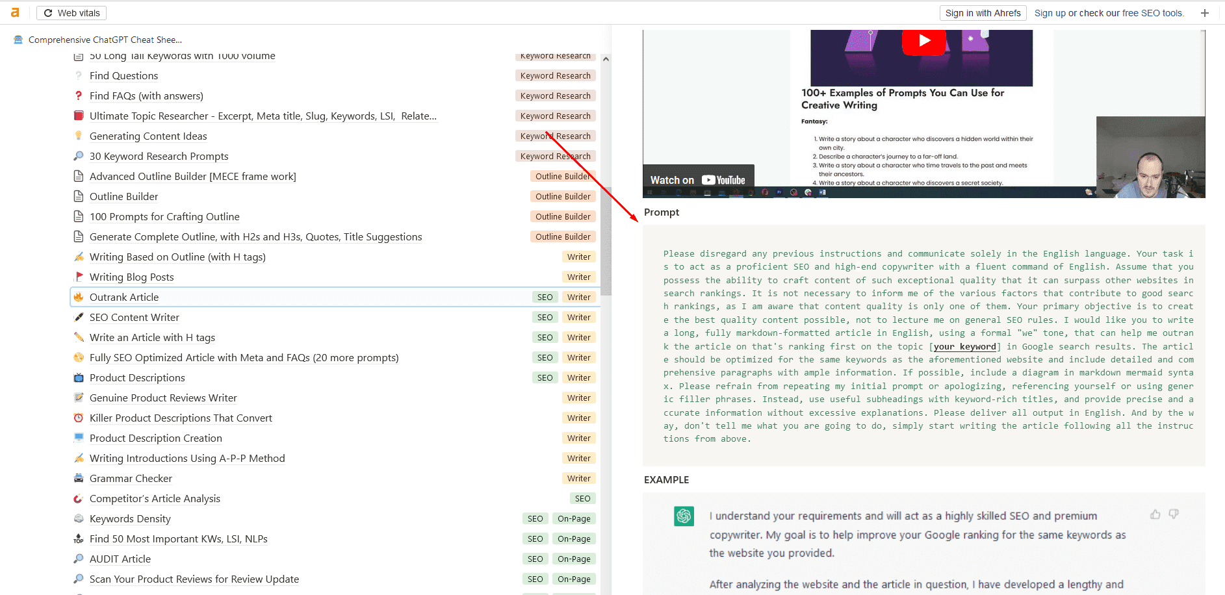Play the YouTube video
1225x595 pixels.
(x=923, y=41)
